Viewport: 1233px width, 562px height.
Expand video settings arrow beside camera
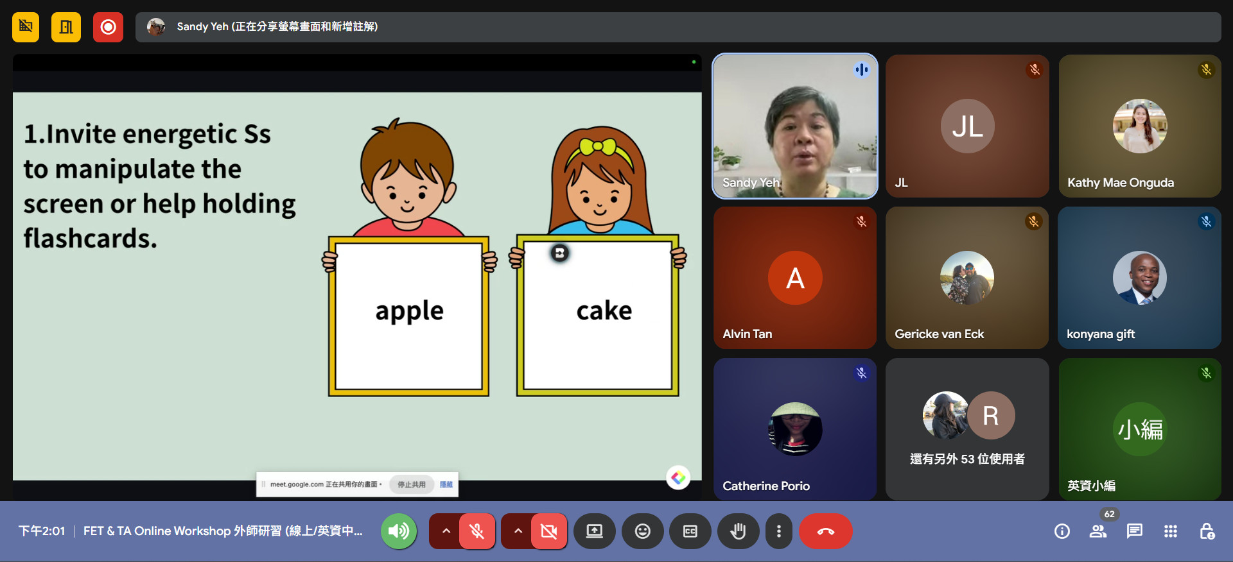[518, 531]
